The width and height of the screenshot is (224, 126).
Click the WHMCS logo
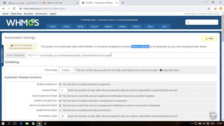pyautogui.click(x=23, y=22)
